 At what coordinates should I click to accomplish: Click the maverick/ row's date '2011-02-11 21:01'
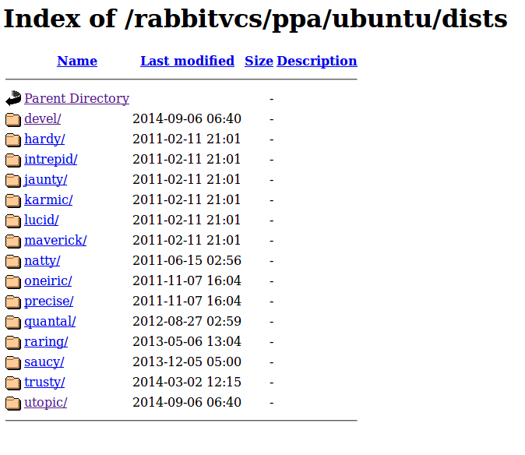coord(186,241)
